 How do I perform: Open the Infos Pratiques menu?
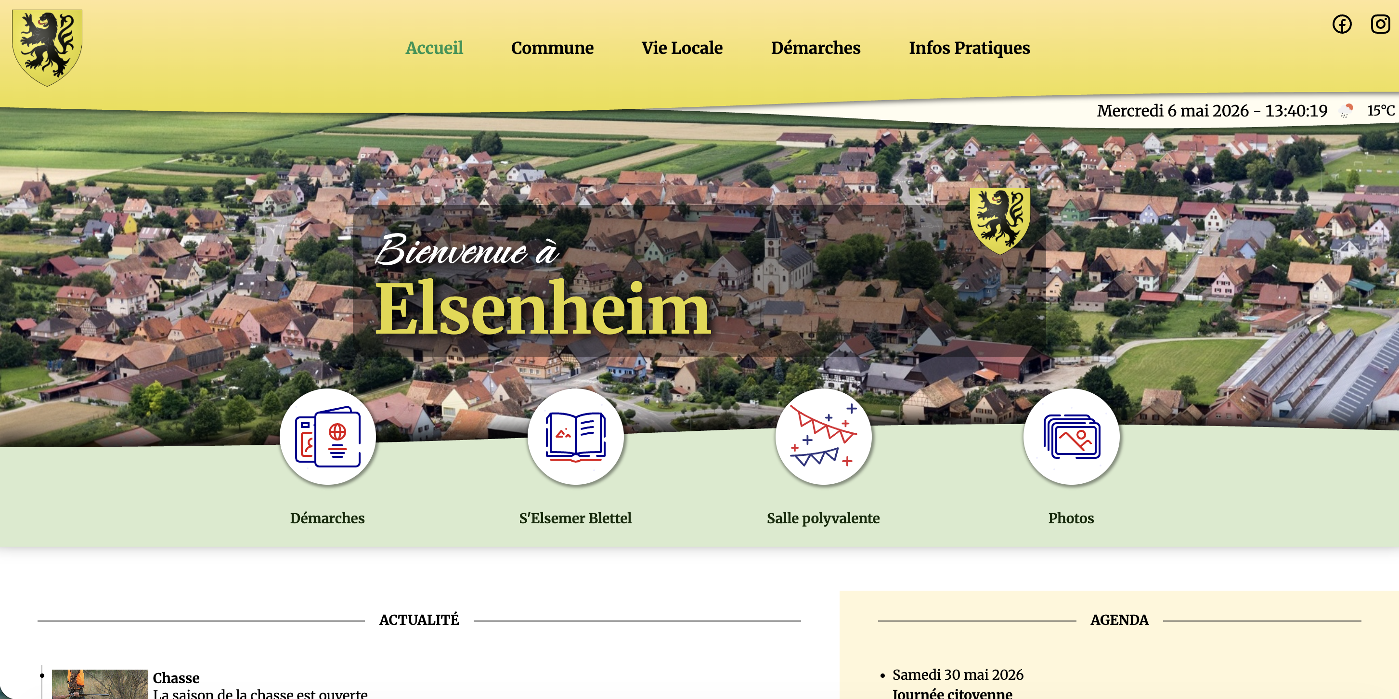(970, 48)
